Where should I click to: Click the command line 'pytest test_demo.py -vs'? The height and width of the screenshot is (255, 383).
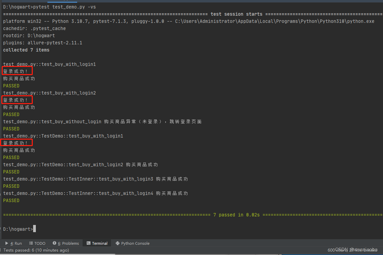(64, 7)
